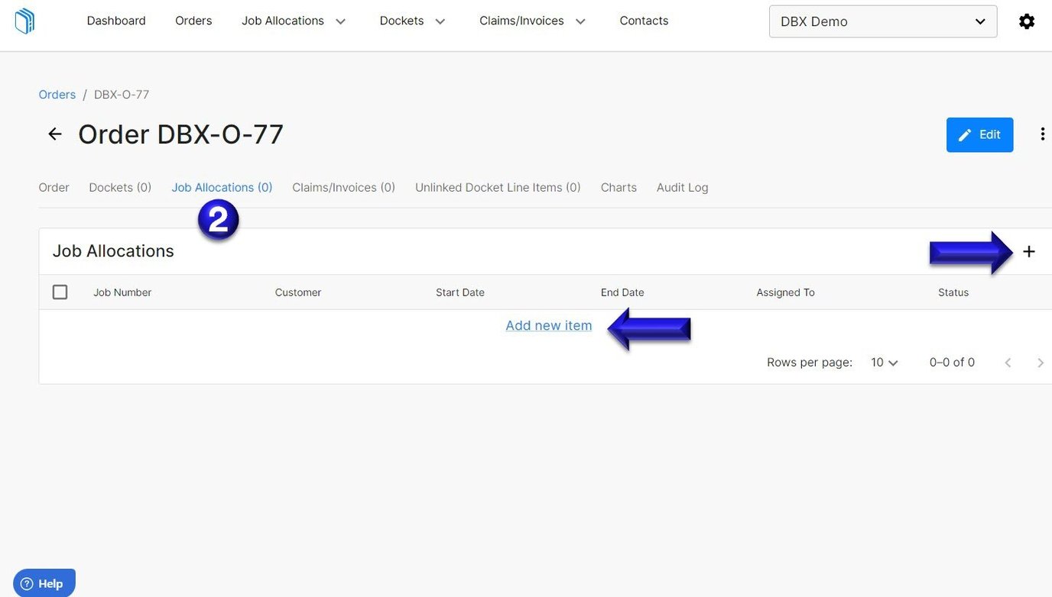Image resolution: width=1052 pixels, height=597 pixels.
Task: Go to next page with the right chevron
Action: click(x=1041, y=362)
